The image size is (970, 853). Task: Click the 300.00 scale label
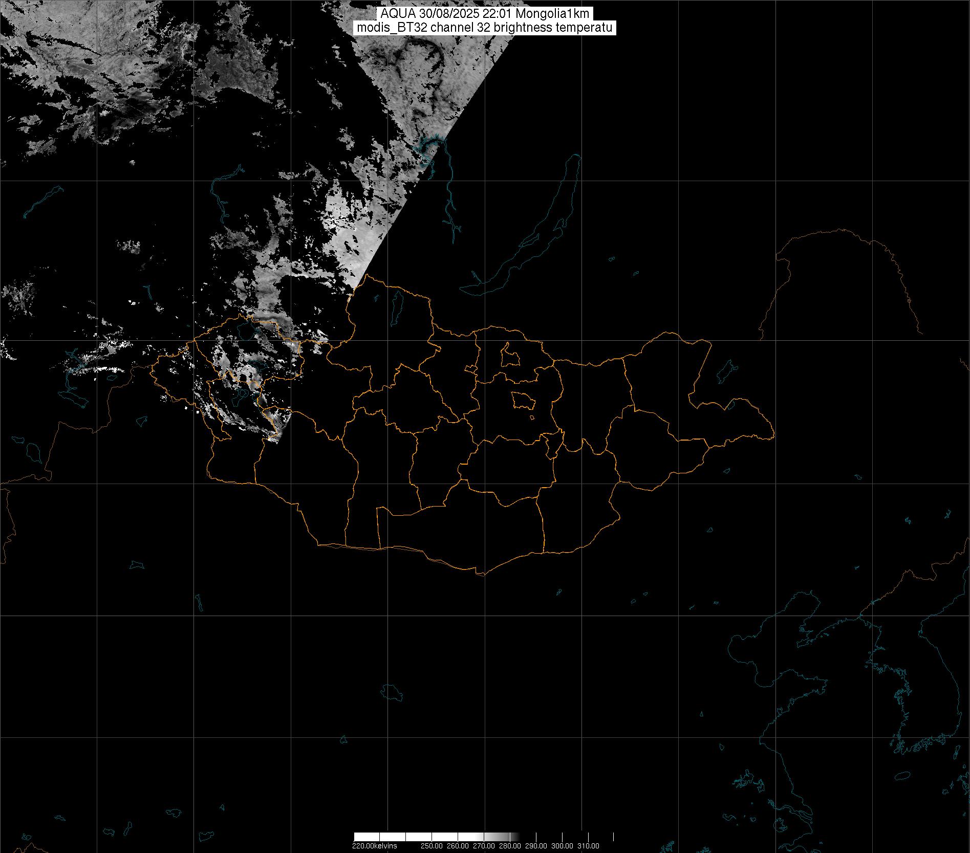pyautogui.click(x=563, y=846)
